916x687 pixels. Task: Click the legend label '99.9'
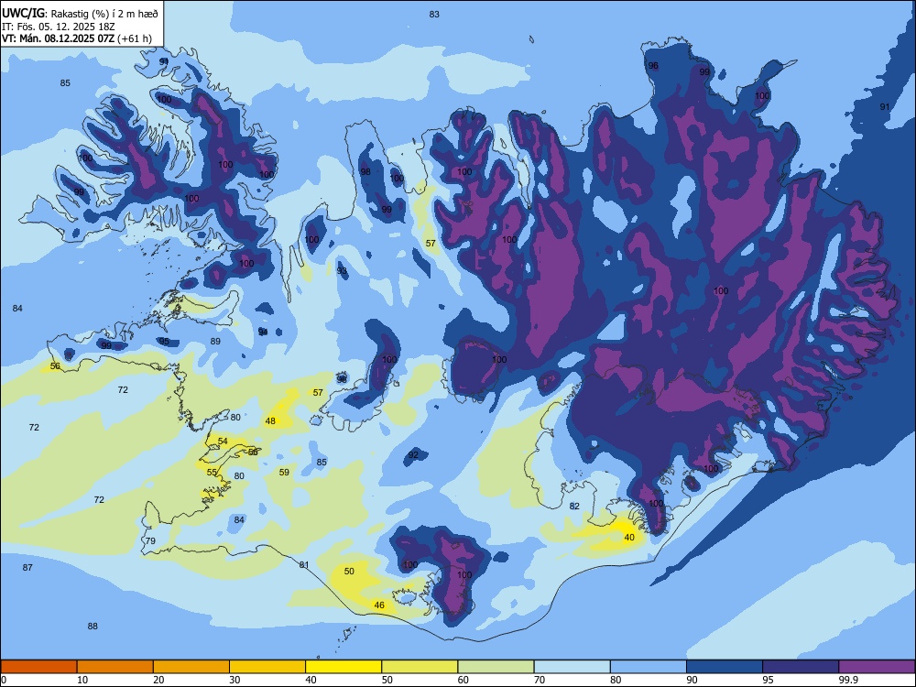tap(847, 680)
